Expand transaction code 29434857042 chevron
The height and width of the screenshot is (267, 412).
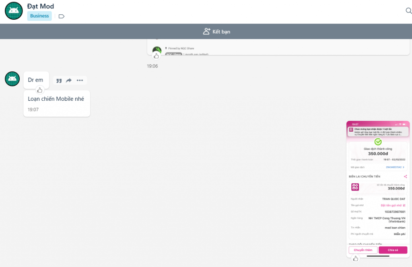pos(404,167)
